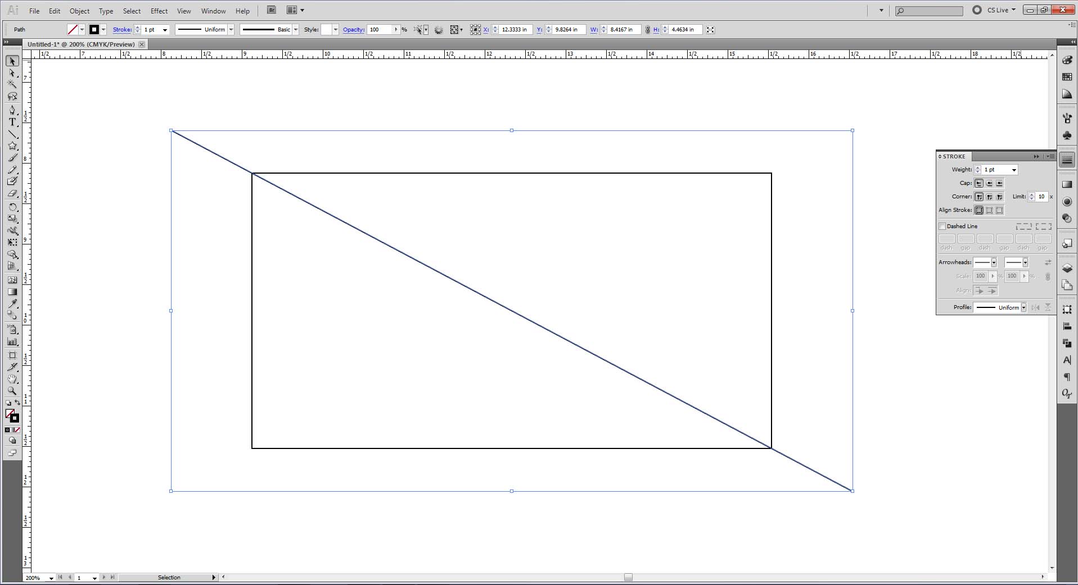Open the Object menu
The height and width of the screenshot is (585, 1078).
pyautogui.click(x=79, y=11)
